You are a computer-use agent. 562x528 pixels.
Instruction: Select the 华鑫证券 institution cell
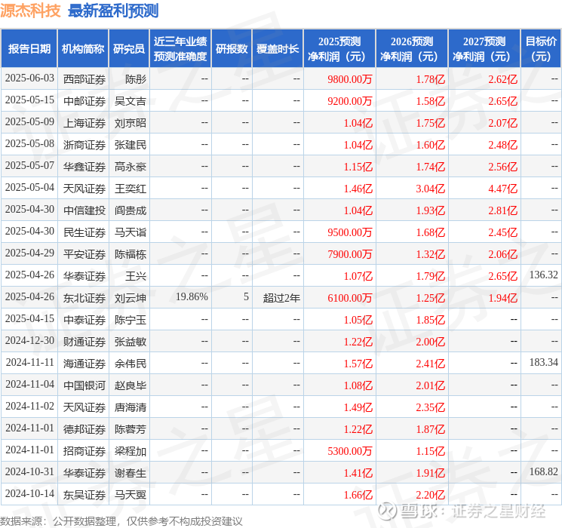(84, 167)
